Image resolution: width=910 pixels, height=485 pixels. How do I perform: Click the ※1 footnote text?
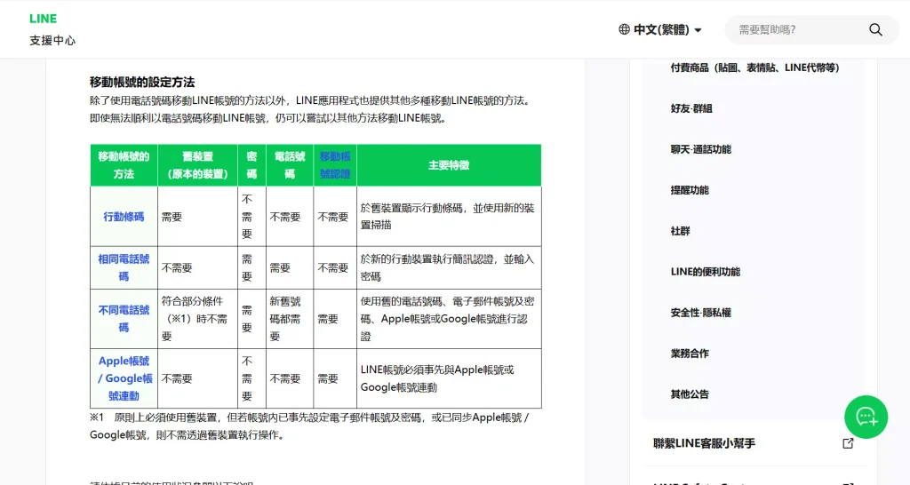tap(308, 425)
